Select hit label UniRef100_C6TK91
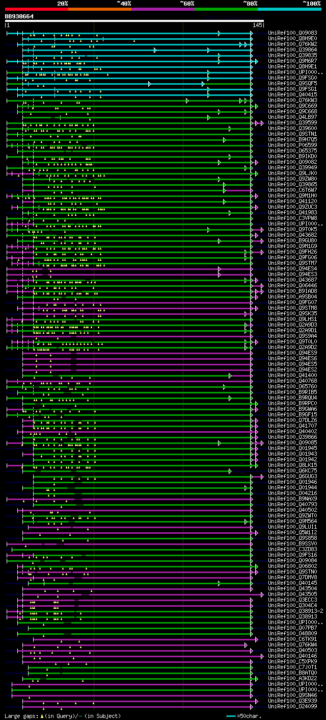 (x=292, y=639)
